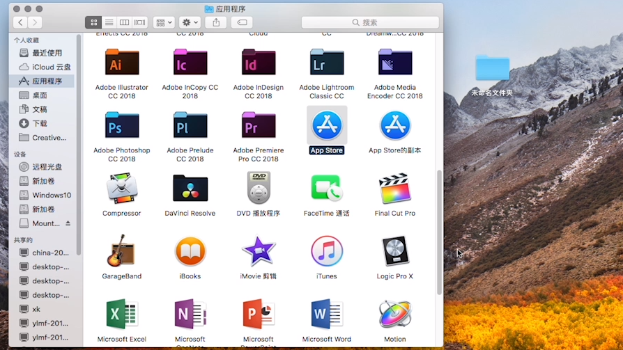Select the Microsoft OneNote icon
This screenshot has width=623, height=350.
click(190, 314)
